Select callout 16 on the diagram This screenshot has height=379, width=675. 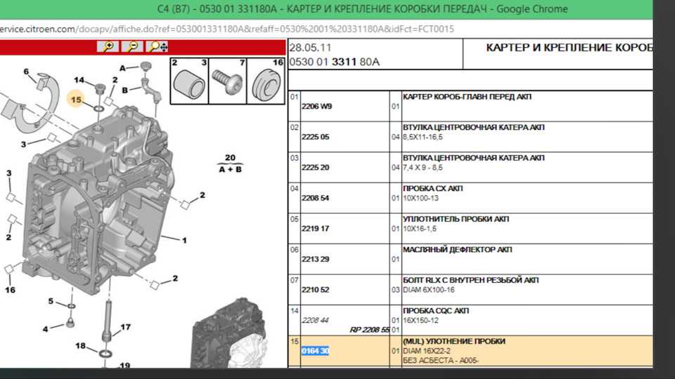click(x=10, y=290)
